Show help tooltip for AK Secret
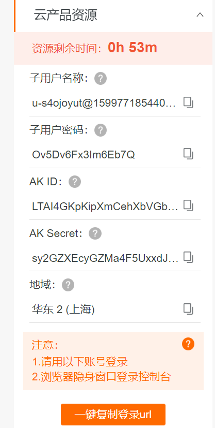Viewport: 215px width, 428px height. click(95, 233)
